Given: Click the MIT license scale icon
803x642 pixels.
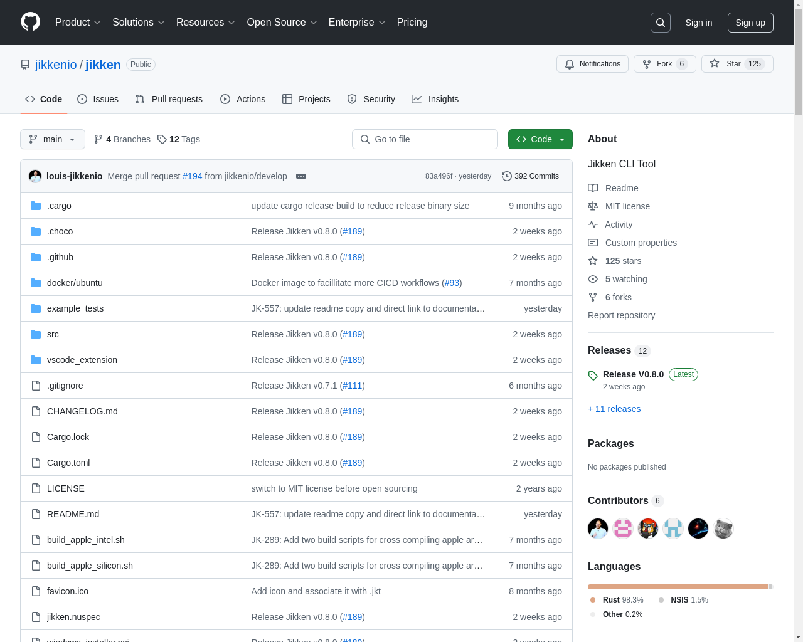Looking at the screenshot, I should click(593, 206).
